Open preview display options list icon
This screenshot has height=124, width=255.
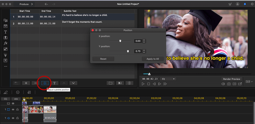pos(234,84)
